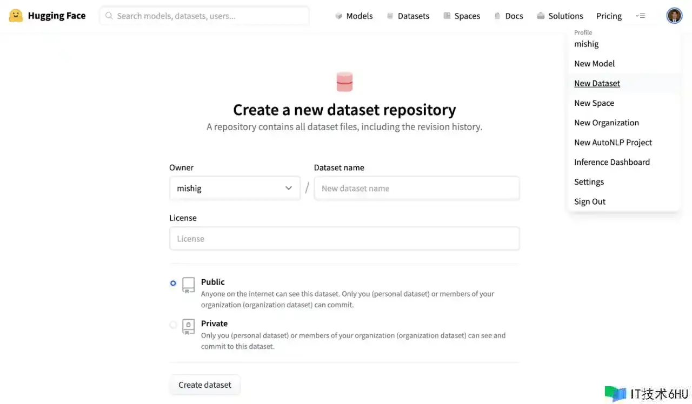
Task: Choose Sign Out from profile menu
Action: 589,201
